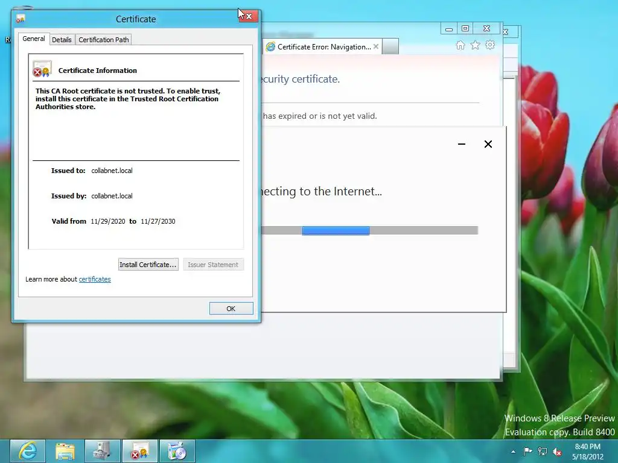The image size is (618, 463).
Task: Open the Action Center flag icon
Action: point(527,452)
